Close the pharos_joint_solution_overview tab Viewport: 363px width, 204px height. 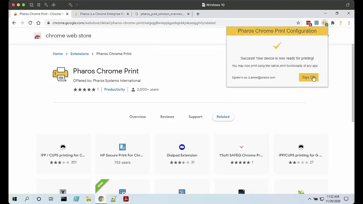coord(188,14)
